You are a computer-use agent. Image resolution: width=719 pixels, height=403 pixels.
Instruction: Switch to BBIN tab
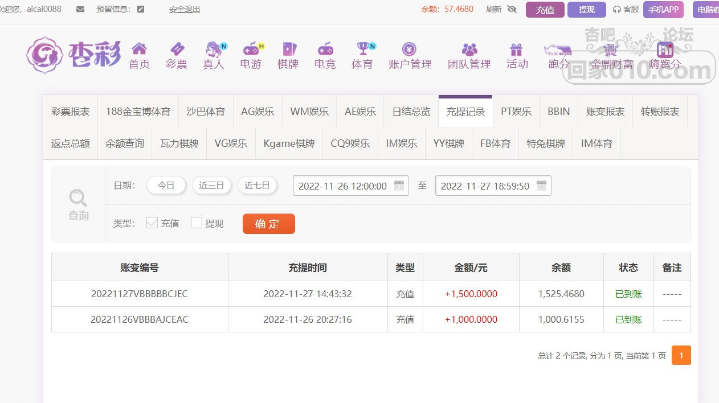click(x=559, y=112)
